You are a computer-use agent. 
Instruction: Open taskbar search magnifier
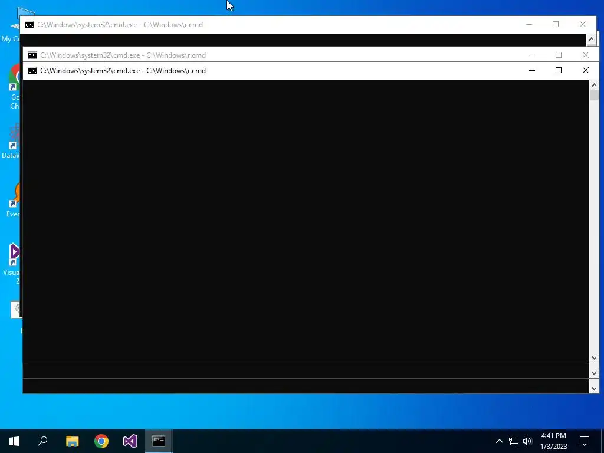pyautogui.click(x=42, y=441)
